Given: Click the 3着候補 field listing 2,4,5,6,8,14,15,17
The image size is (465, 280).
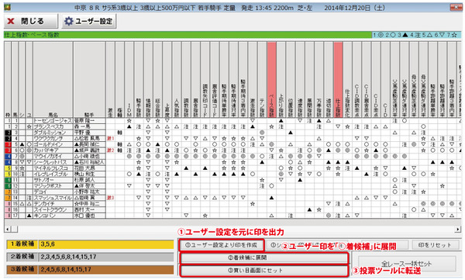Looking at the screenshot, I should 106,270.
